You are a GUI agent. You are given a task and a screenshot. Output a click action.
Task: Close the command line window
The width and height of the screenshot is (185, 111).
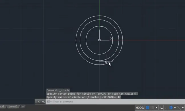39,102
